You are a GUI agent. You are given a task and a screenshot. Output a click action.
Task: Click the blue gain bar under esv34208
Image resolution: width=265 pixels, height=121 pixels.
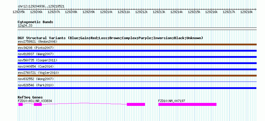[137, 51]
